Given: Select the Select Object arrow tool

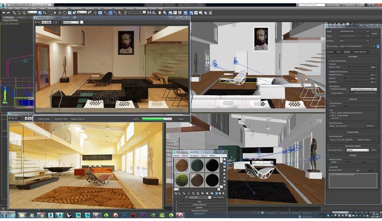Looking at the screenshot, I should coord(40,13).
